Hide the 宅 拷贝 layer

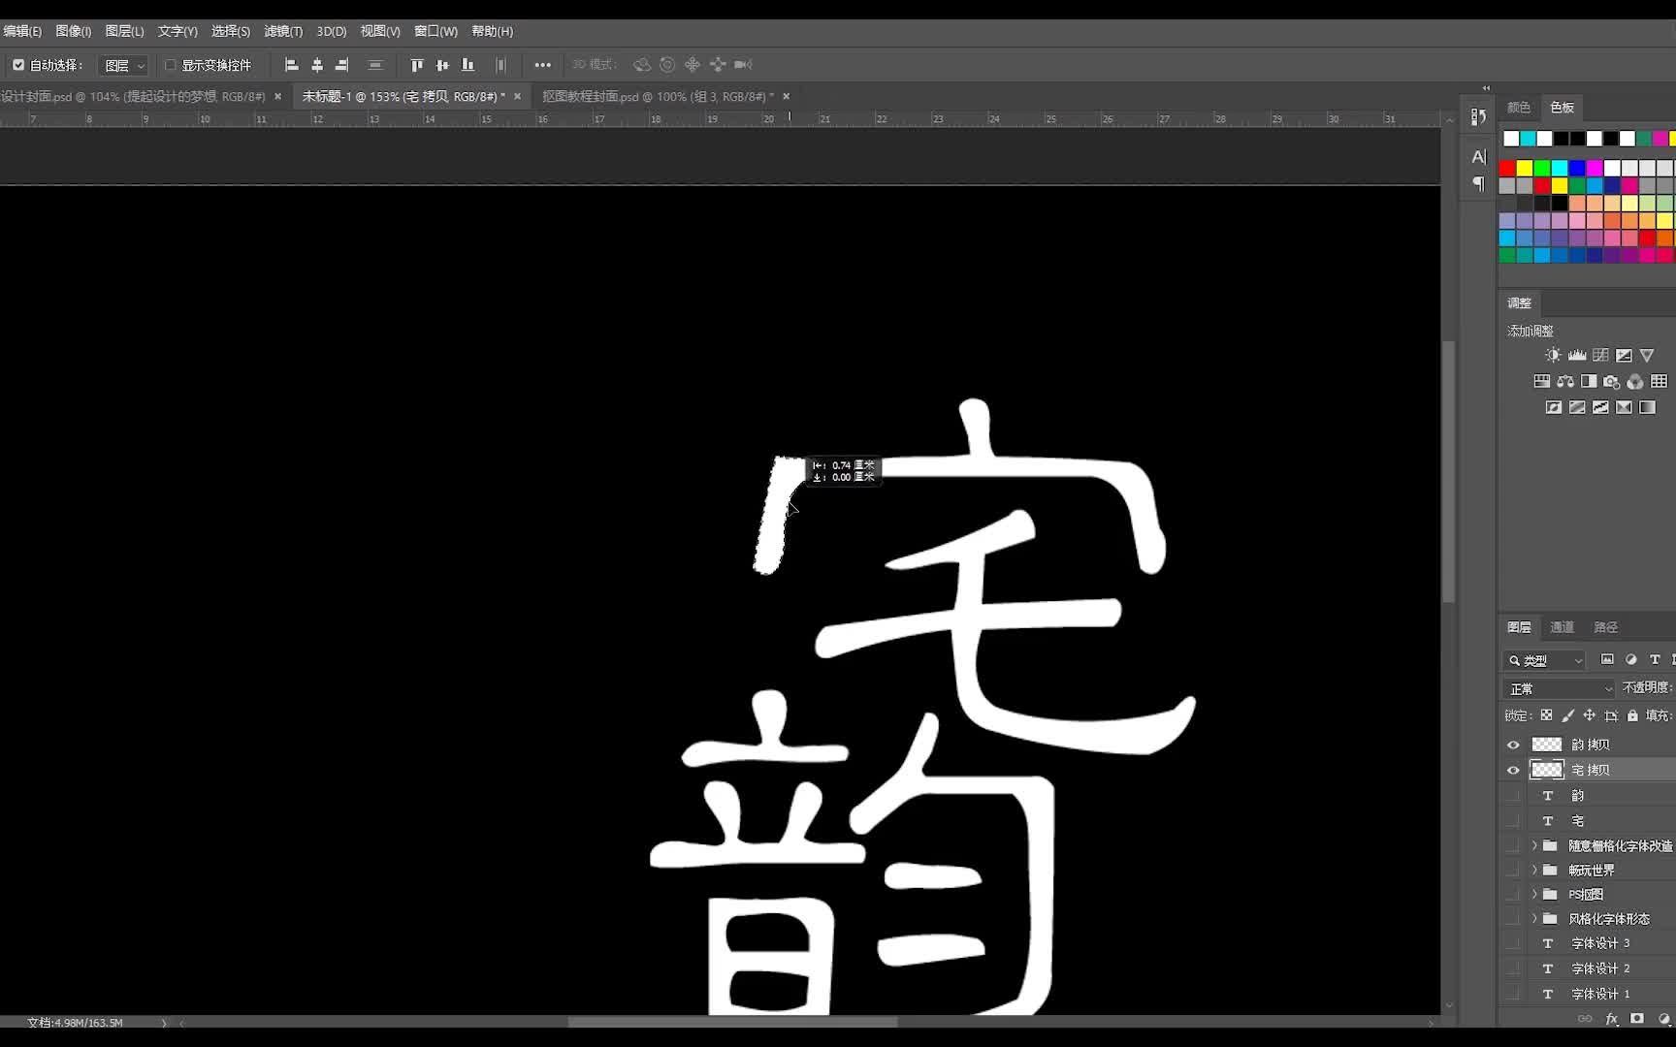click(x=1513, y=770)
